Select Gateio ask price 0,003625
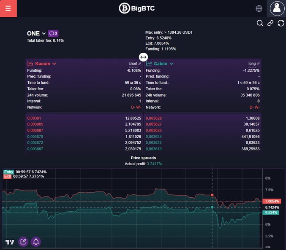The image size is (286, 250). [154, 130]
